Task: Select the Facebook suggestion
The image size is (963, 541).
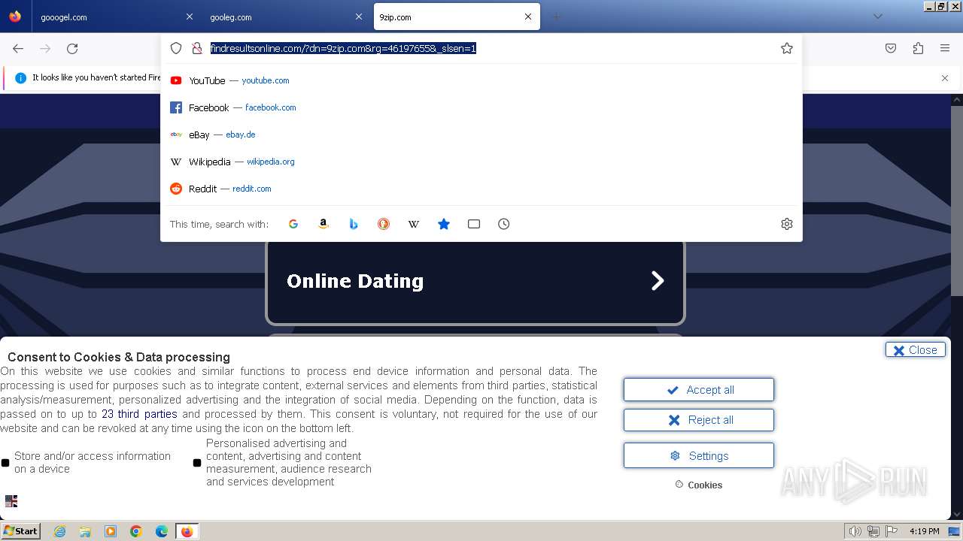Action: [481, 107]
